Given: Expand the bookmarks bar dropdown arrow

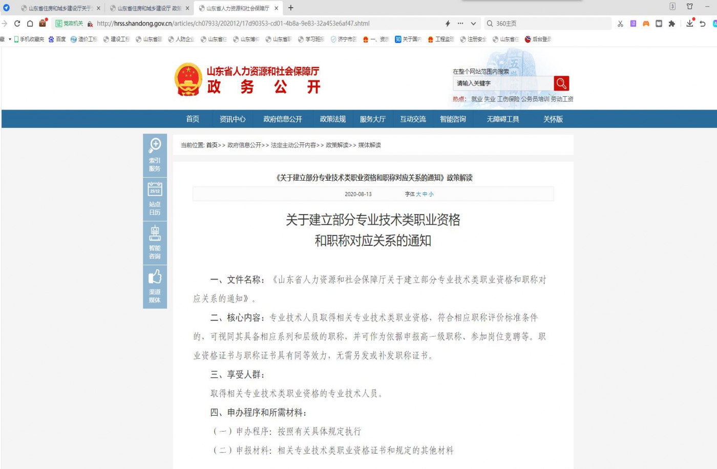Looking at the screenshot, I should click(10, 39).
